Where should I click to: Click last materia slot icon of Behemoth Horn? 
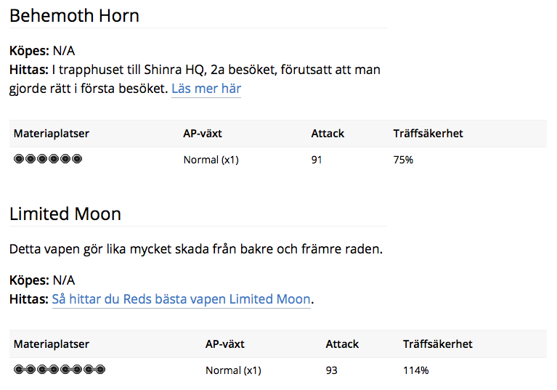[x=77, y=159]
